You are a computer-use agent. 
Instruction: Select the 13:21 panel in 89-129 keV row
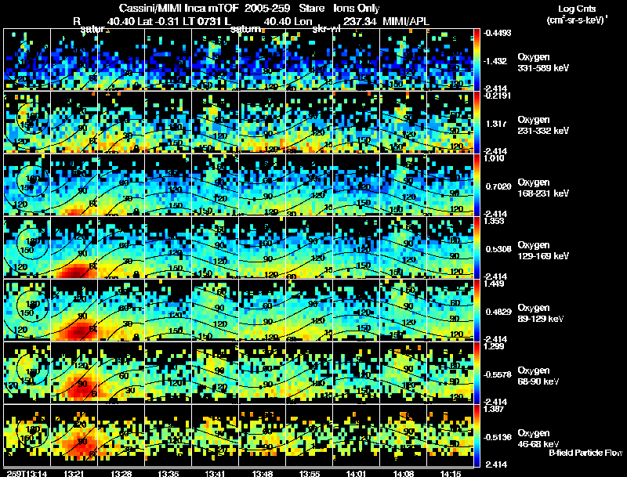tap(74, 310)
